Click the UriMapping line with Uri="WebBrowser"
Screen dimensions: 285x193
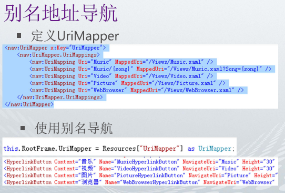(137, 90)
